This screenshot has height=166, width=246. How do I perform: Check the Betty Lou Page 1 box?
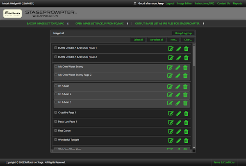click(55, 121)
